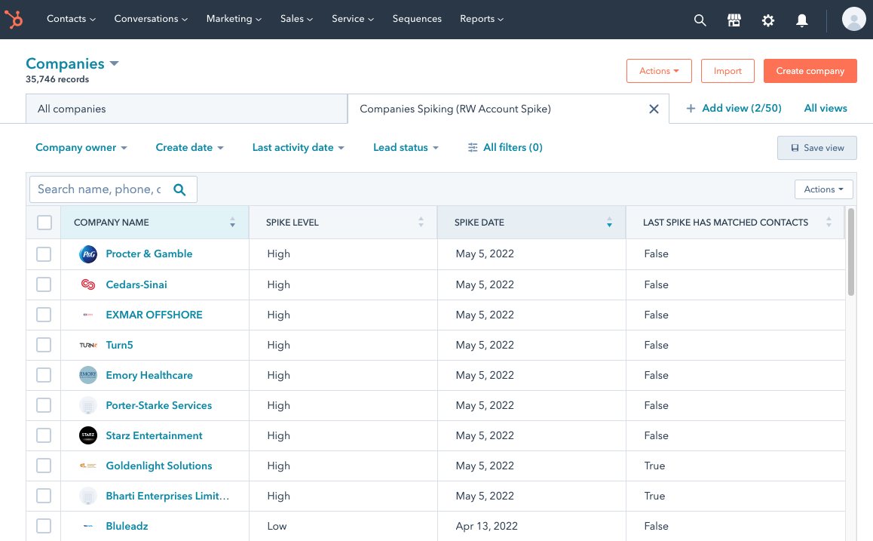The height and width of the screenshot is (541, 873).
Task: Click the Turn5 logo icon
Action: tap(88, 345)
